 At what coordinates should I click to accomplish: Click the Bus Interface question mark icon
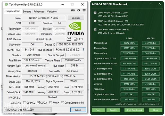(x=83, y=50)
